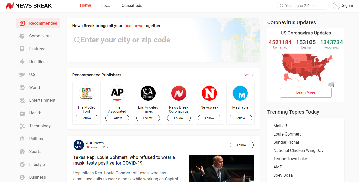Viewport: 359px width, 182px height.
Task: Follow Mashable publisher
Action: pyautogui.click(x=240, y=118)
